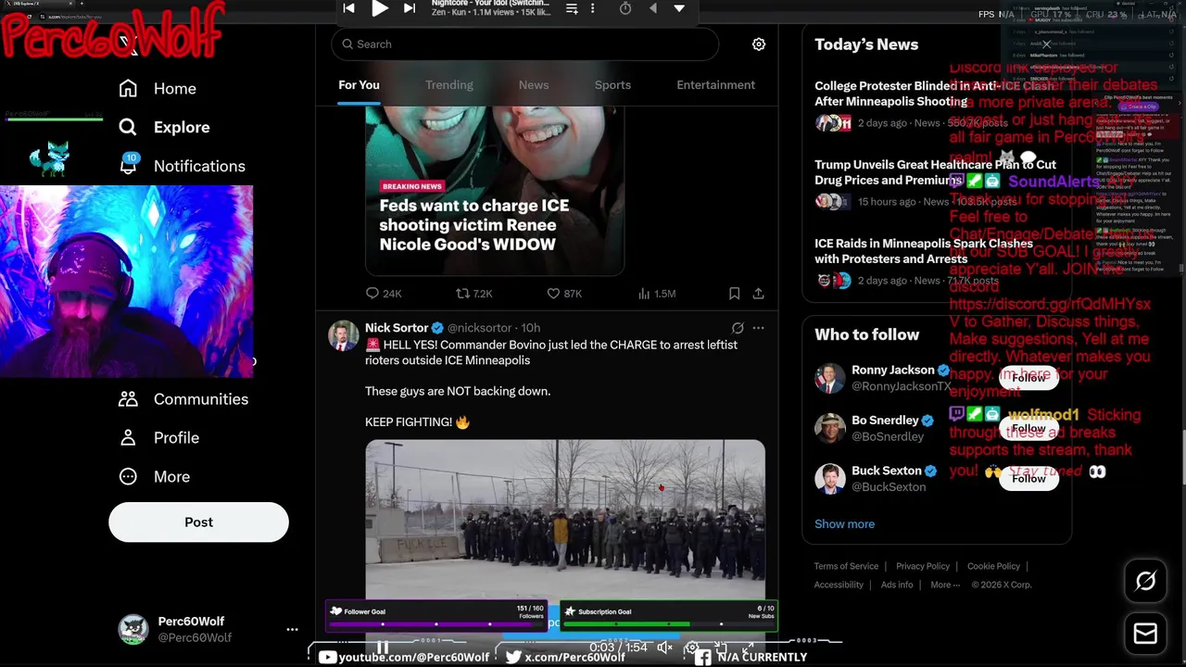Click the left triangle arrow in the media player
This screenshot has height=667, width=1186.
tap(652, 8)
